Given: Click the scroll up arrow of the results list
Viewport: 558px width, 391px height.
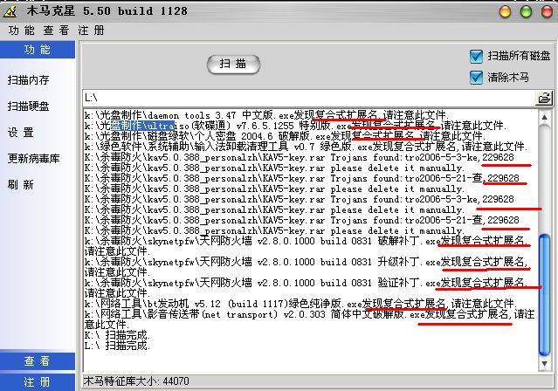Looking at the screenshot, I should [545, 117].
